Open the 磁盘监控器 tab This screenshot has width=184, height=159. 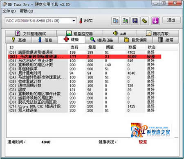coord(80,33)
